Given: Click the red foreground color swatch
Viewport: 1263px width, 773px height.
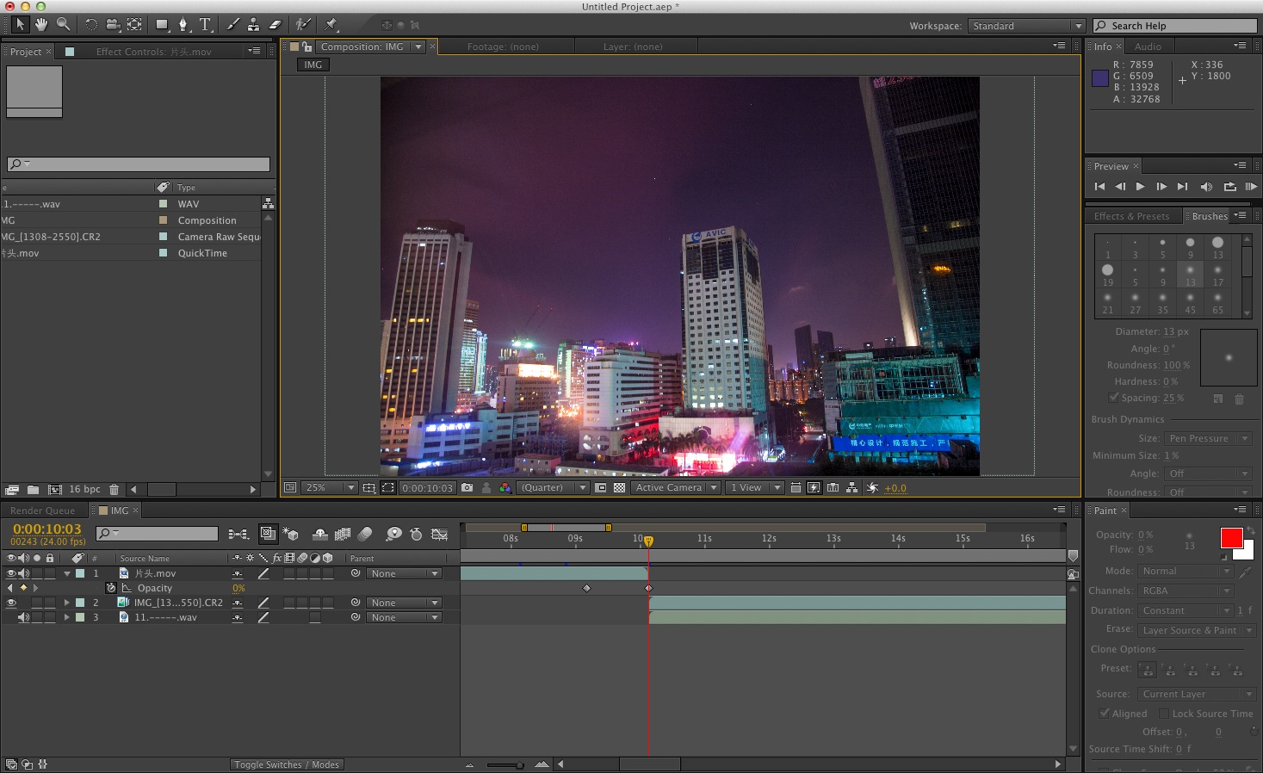Looking at the screenshot, I should (x=1231, y=538).
